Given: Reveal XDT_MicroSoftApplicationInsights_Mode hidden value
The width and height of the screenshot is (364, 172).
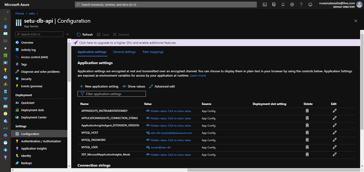Looking at the screenshot, I should (x=168, y=155).
